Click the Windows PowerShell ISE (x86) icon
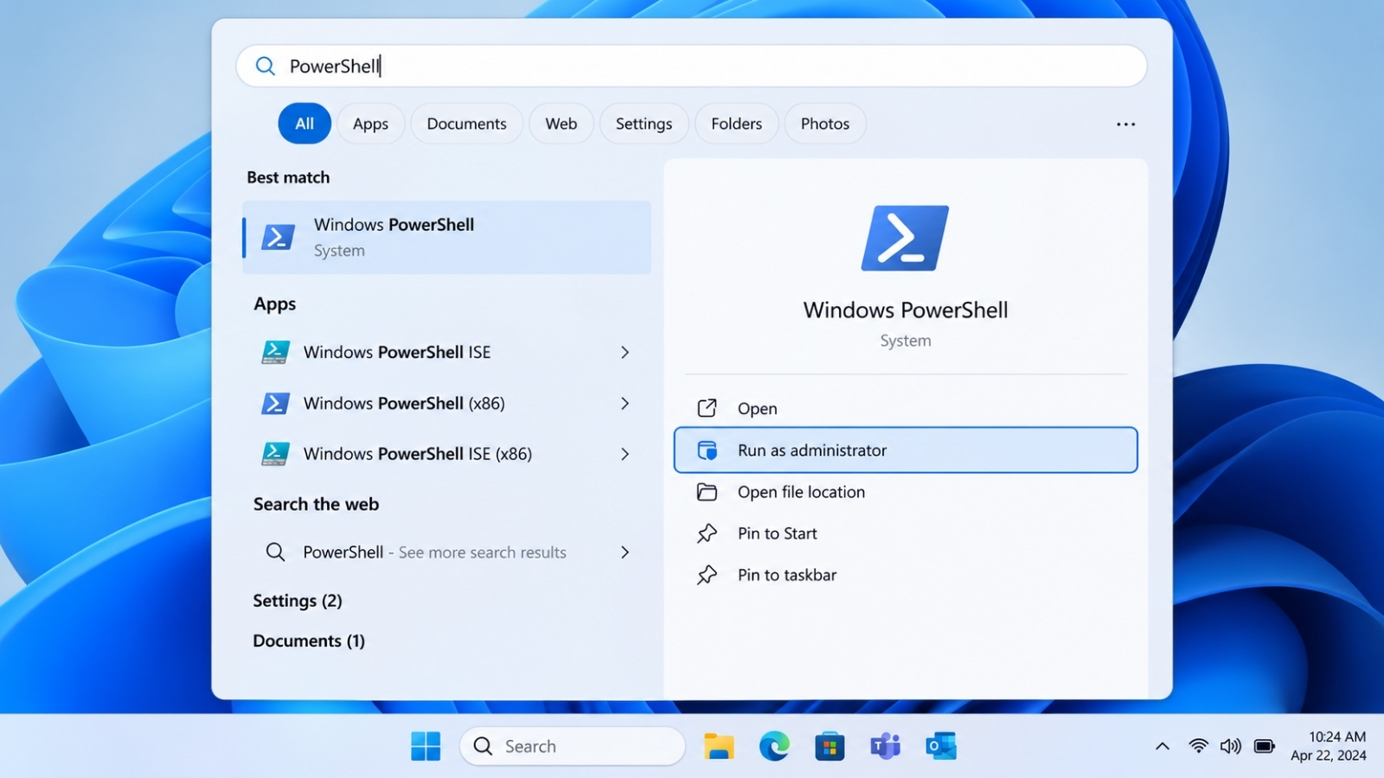Image resolution: width=1384 pixels, height=778 pixels. (x=275, y=454)
